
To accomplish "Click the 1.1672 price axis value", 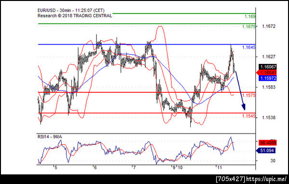I will pyautogui.click(x=269, y=26).
